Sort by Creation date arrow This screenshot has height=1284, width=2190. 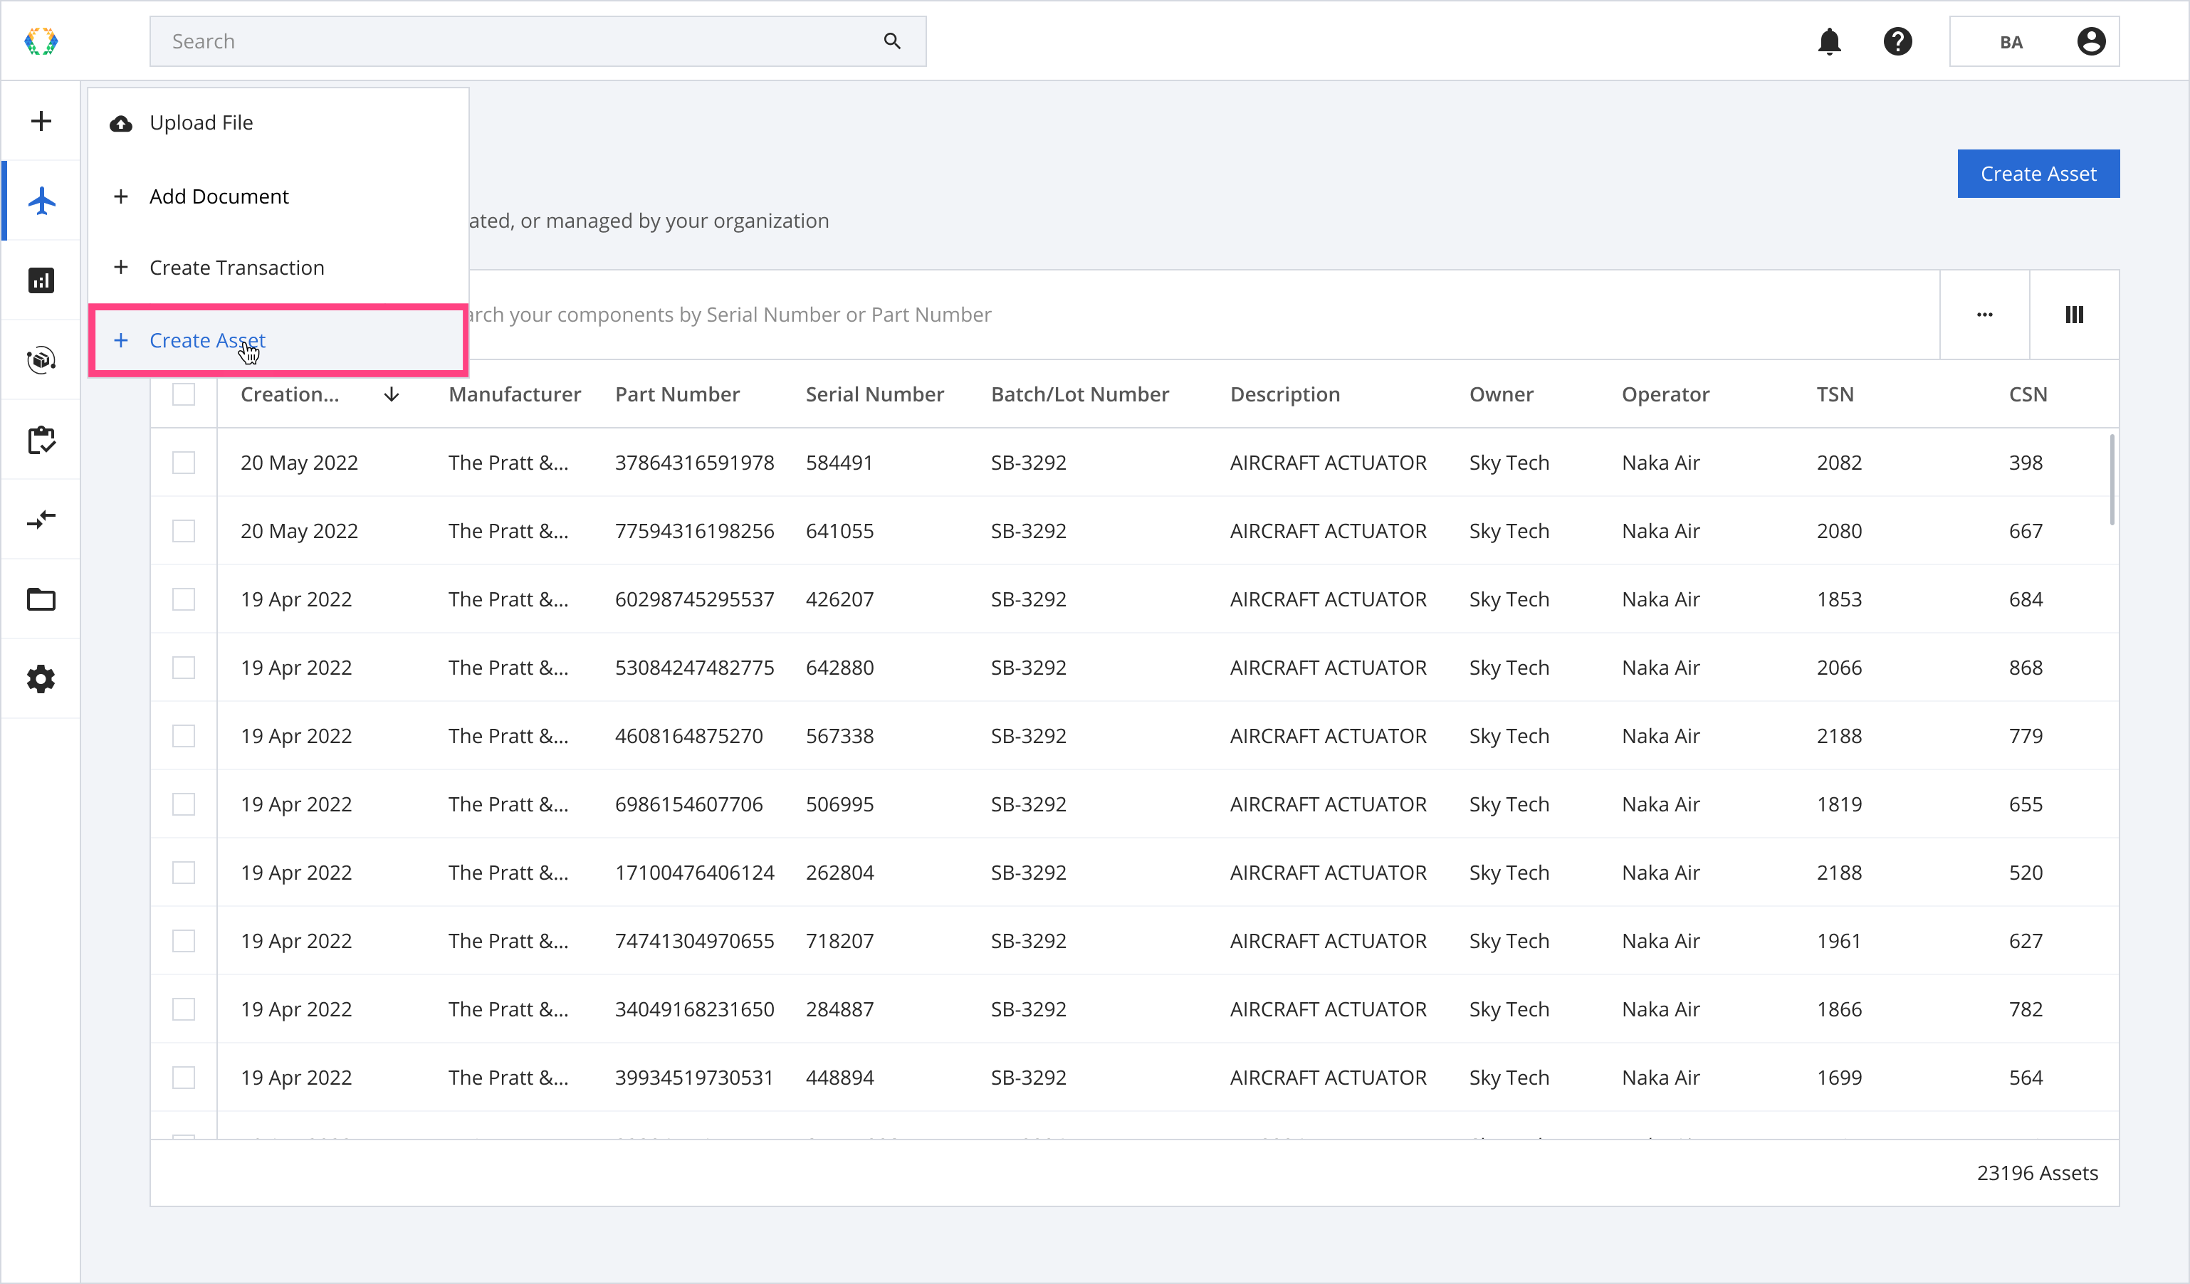pyautogui.click(x=391, y=394)
